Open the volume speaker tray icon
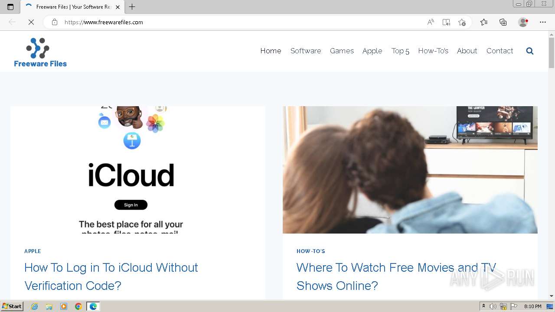Viewport: 555px width, 312px height. pyautogui.click(x=493, y=306)
